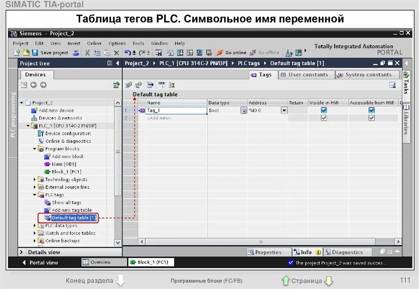Click the Overview taskbar button
419x289 pixels.
tap(104, 262)
